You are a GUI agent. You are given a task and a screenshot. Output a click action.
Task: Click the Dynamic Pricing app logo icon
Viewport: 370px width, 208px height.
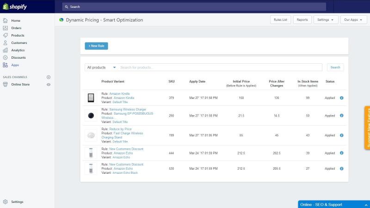[x=62, y=20]
